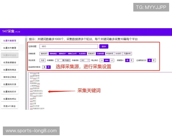Set 保留图片 to 否

pyautogui.click(x=131, y=60)
